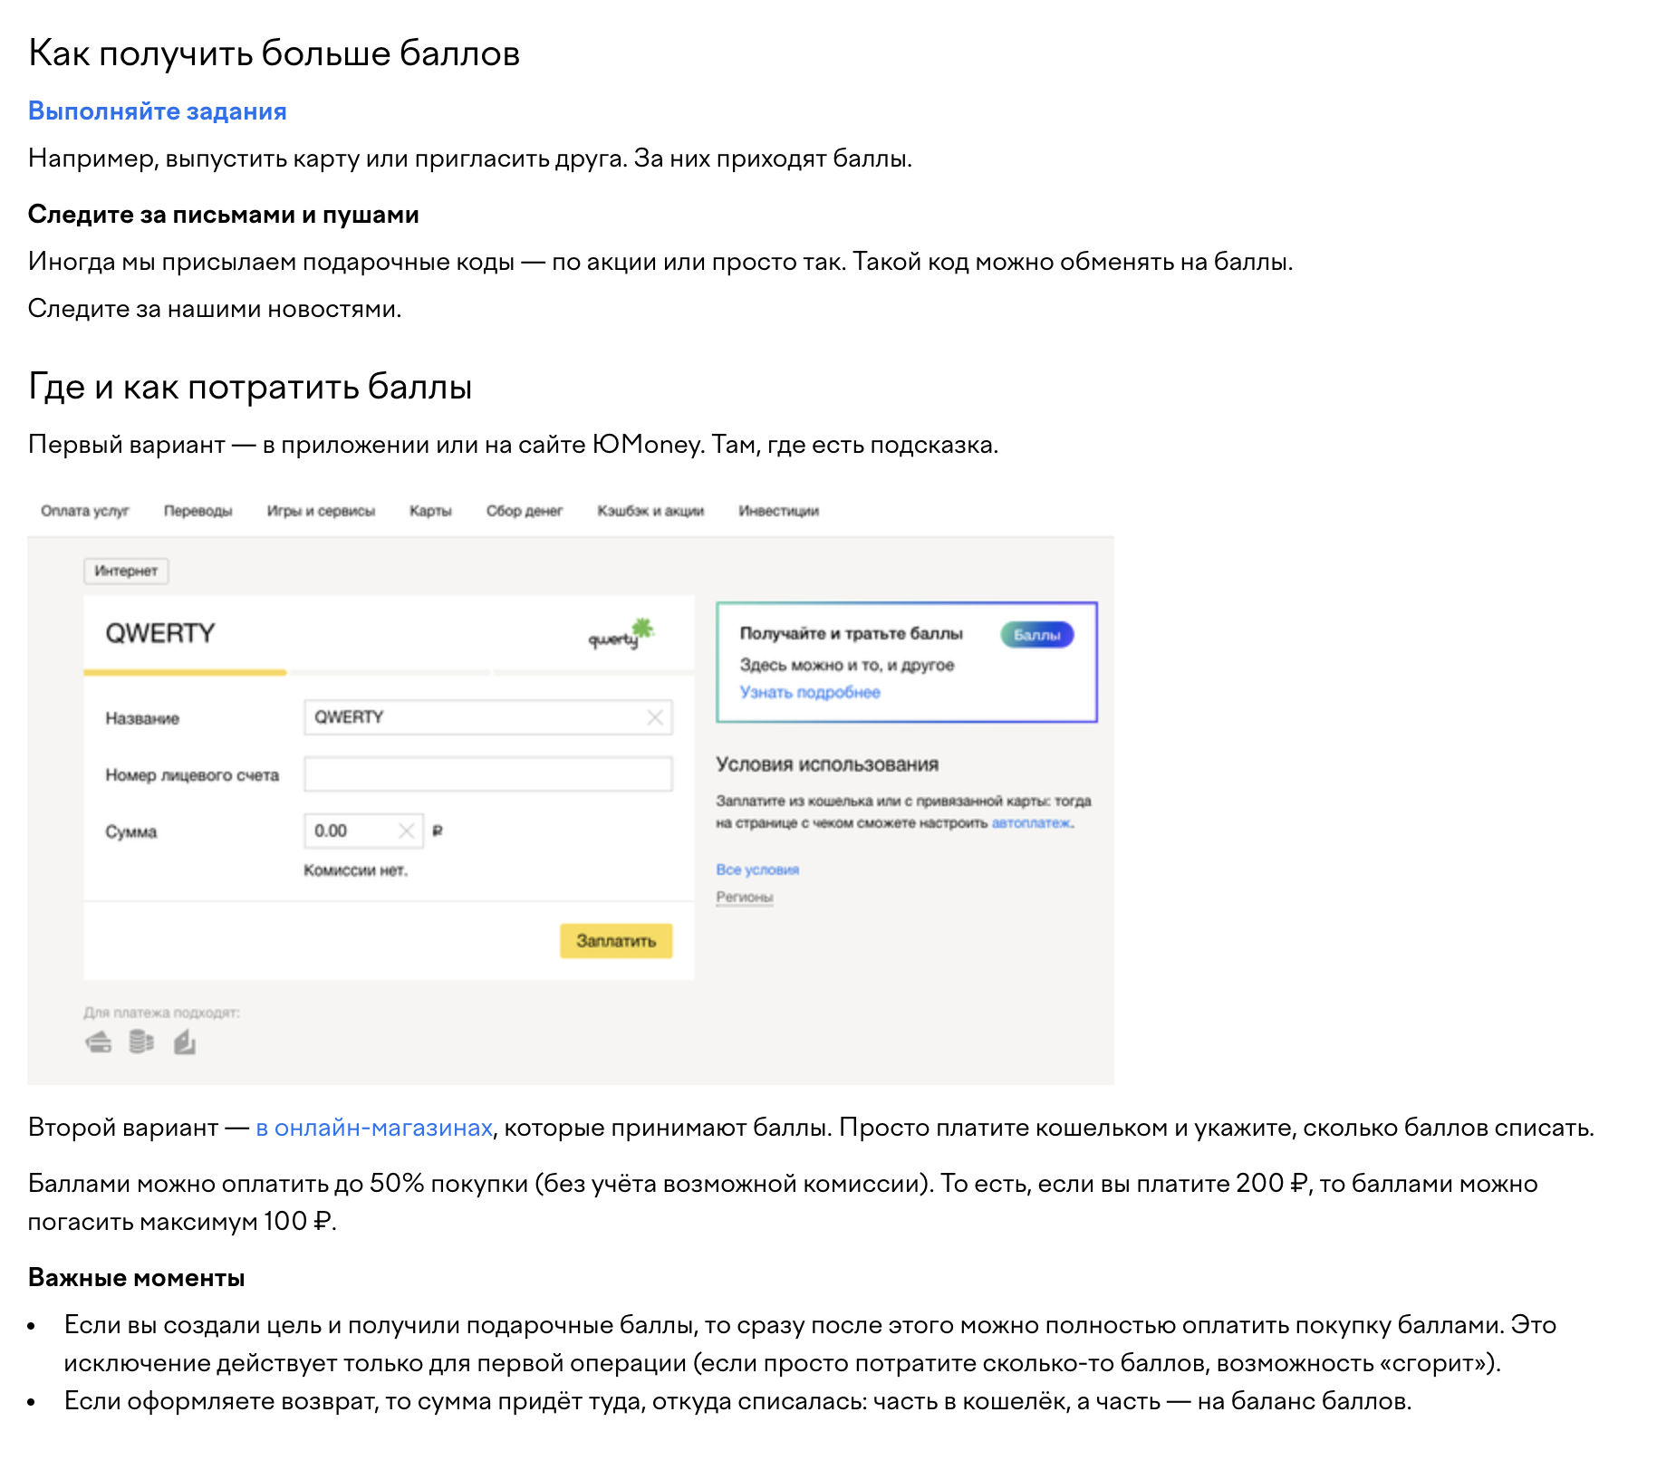Open the 'Узнать подробнее' link
This screenshot has height=1460, width=1676.
pos(810,692)
